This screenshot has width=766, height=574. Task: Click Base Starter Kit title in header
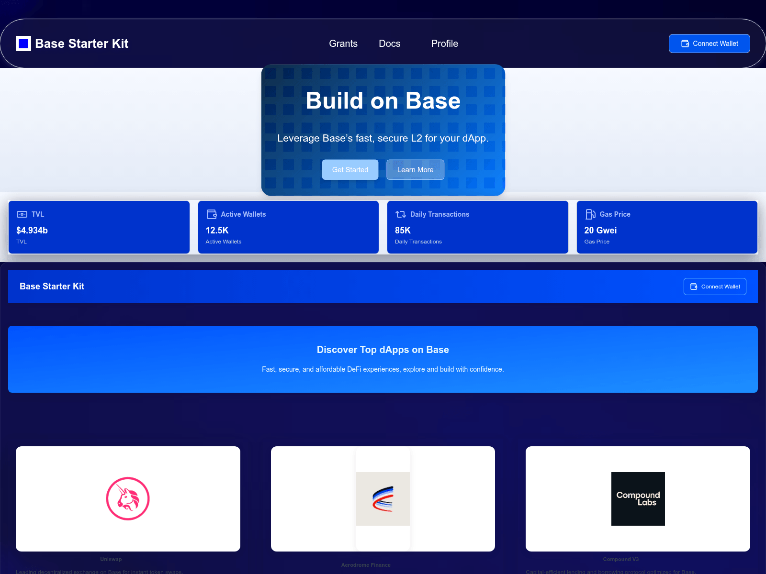82,44
